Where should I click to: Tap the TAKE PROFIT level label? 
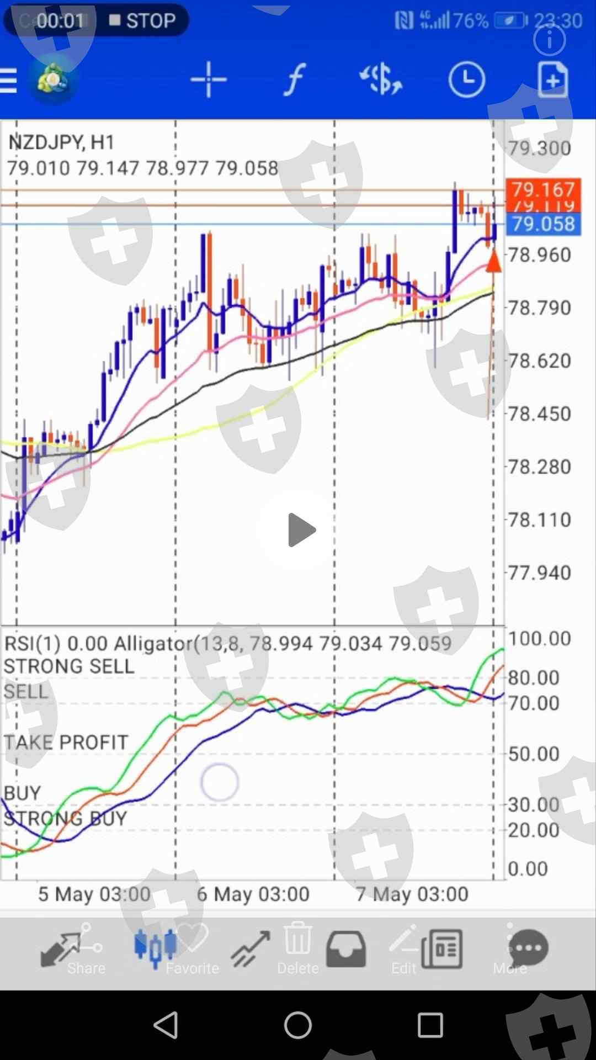point(66,743)
